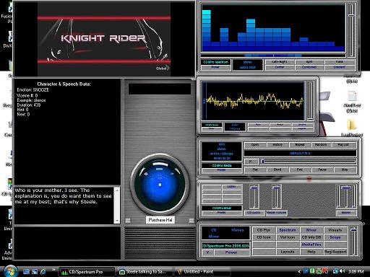Click "Emotion: SNOOZE" text in character data
Image resolution: width=370 pixels, height=277 pixels.
coord(33,90)
